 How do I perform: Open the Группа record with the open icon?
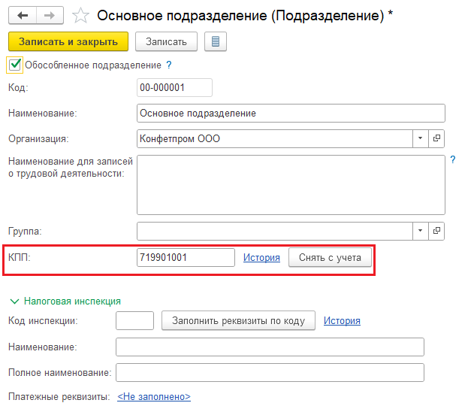point(436,231)
